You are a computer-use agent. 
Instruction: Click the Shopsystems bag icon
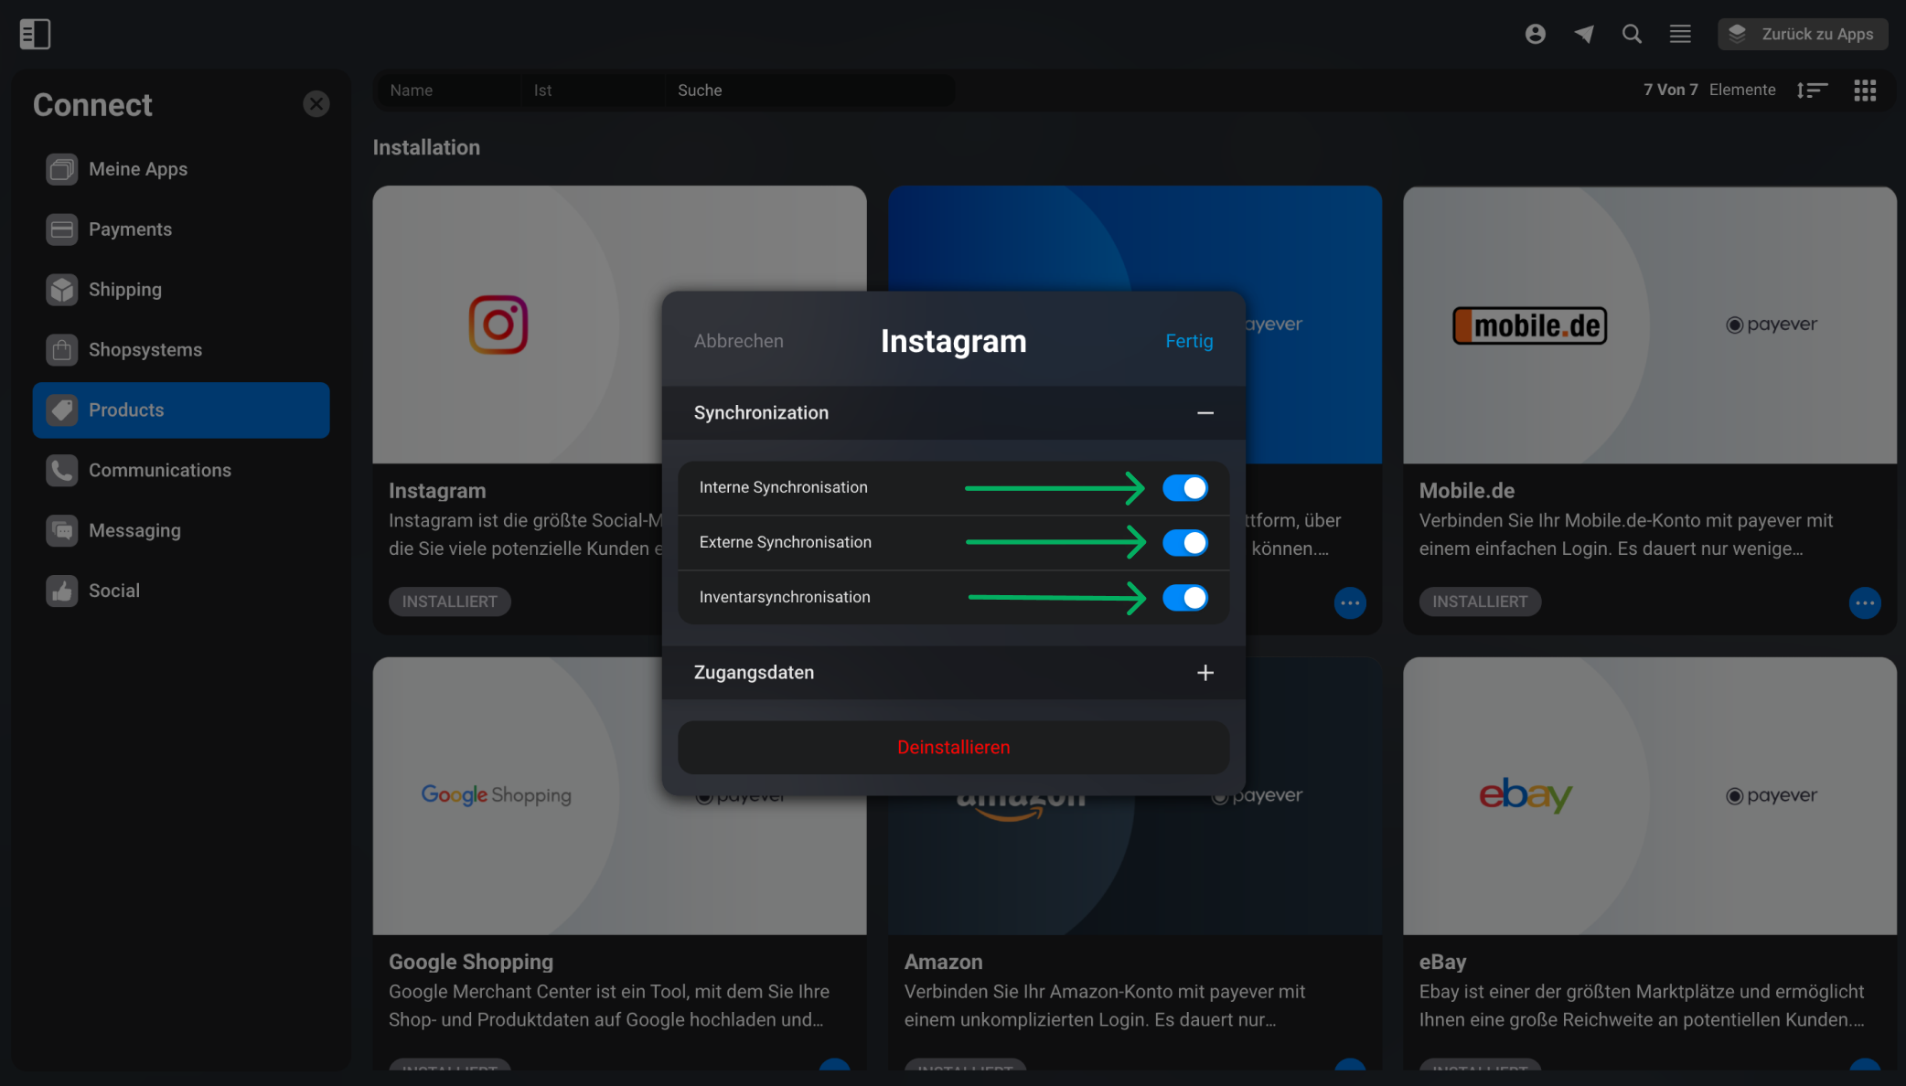[x=62, y=350]
